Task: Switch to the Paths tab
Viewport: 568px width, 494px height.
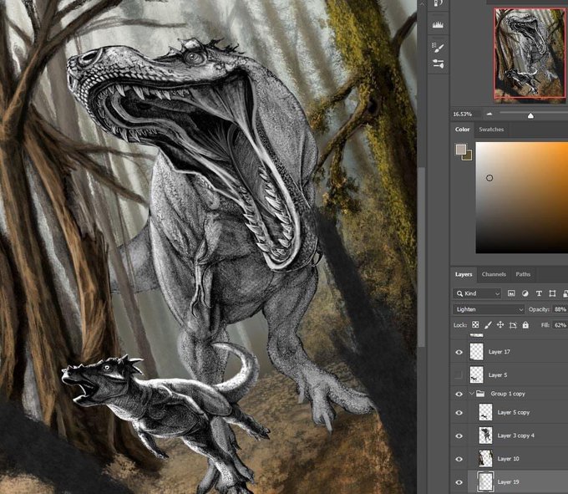Action: pyautogui.click(x=523, y=274)
